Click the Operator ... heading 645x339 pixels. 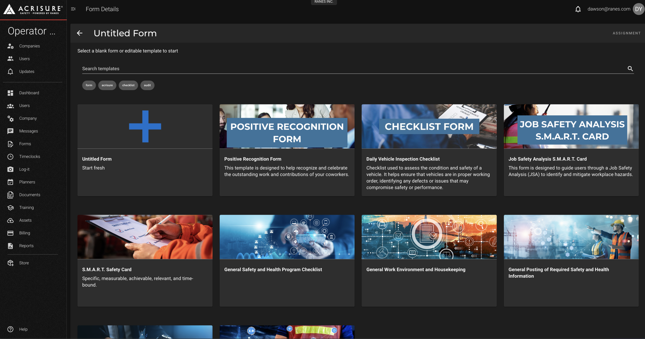point(31,31)
